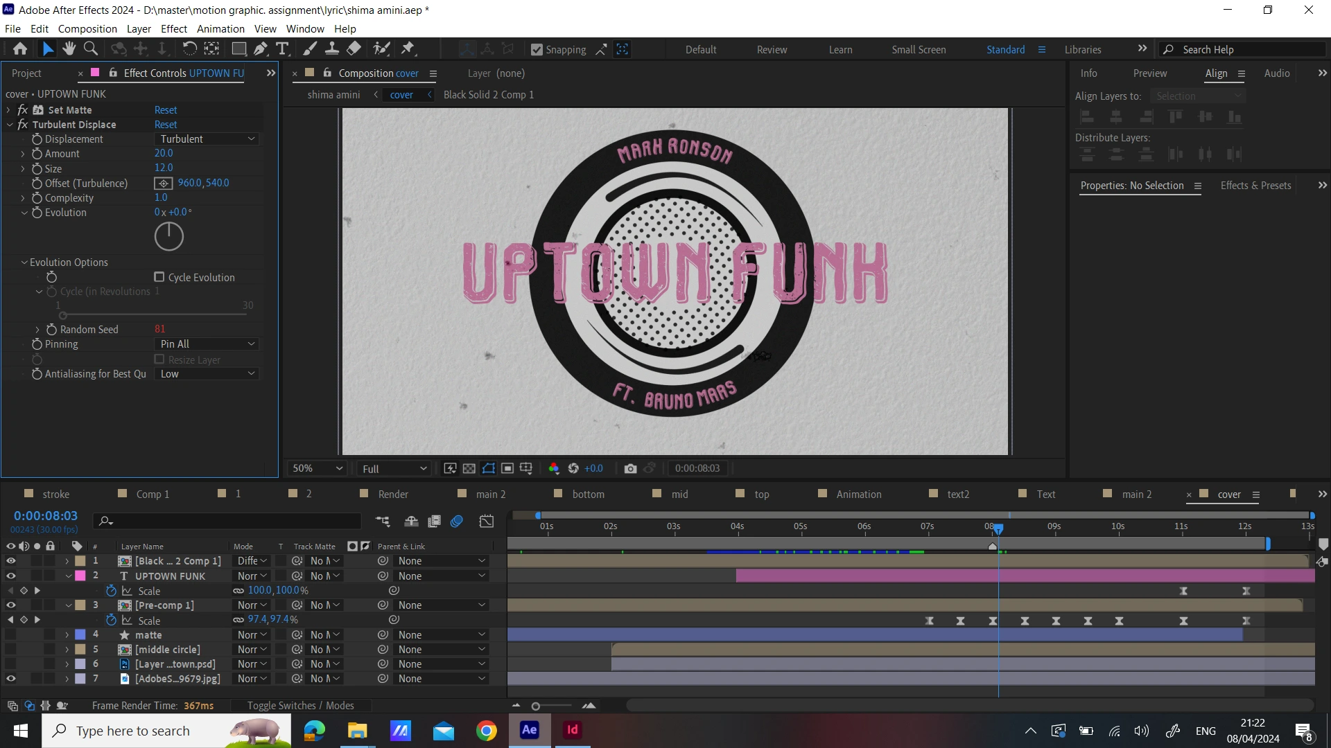Viewport: 1331px width, 748px height.
Task: Click the reset exposure icon
Action: (x=573, y=469)
